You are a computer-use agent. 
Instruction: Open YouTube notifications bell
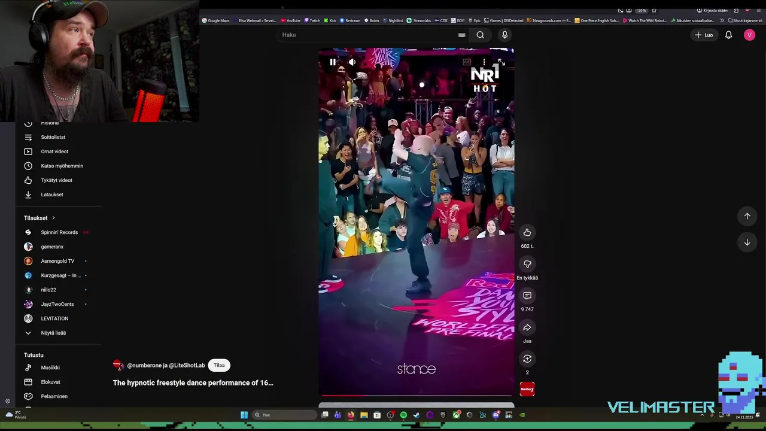pos(728,35)
